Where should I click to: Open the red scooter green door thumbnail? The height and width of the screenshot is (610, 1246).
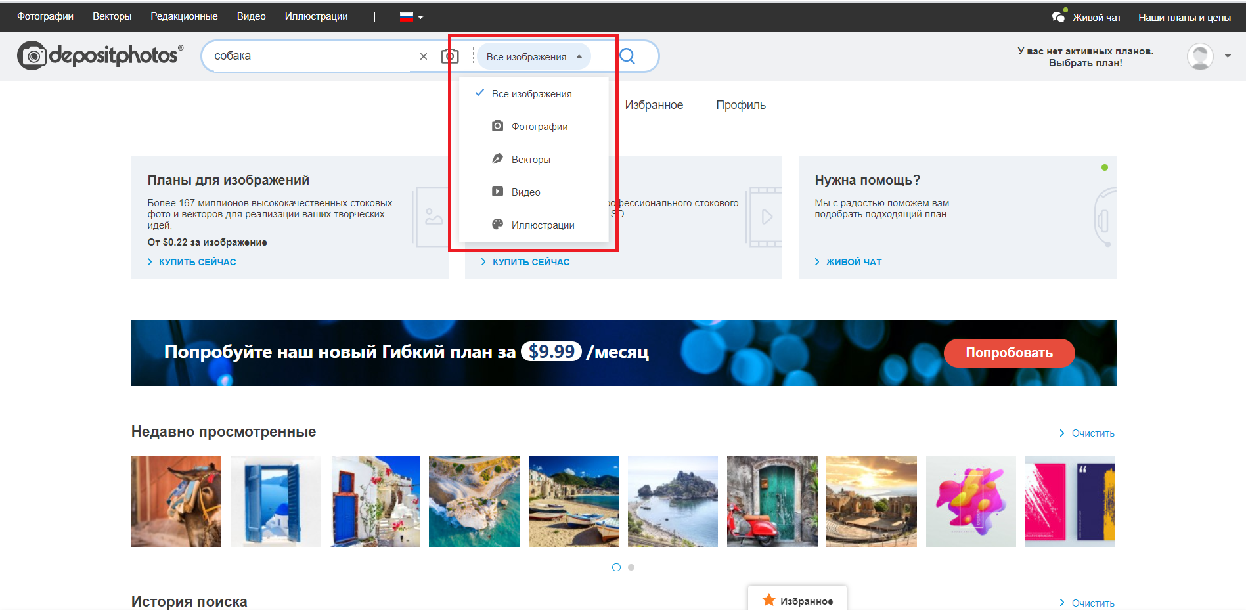(x=772, y=502)
